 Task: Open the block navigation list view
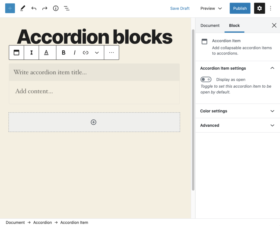pyautogui.click(x=67, y=8)
